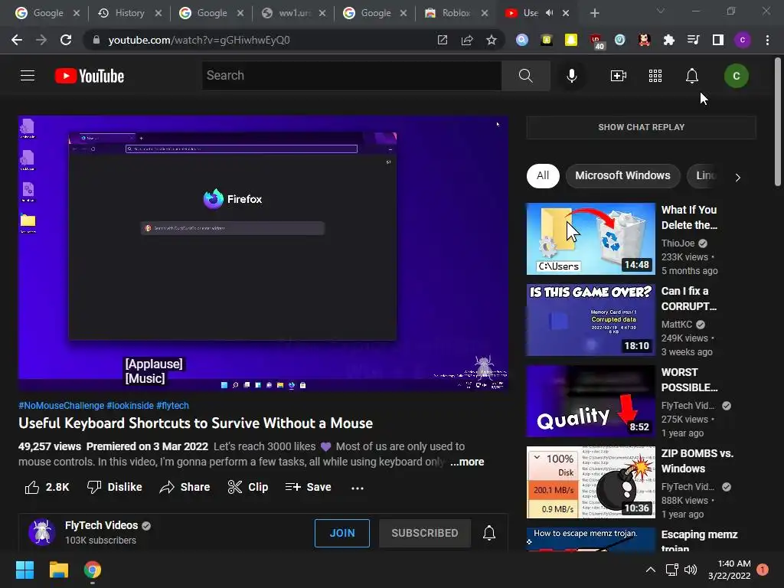
Task: Show hidden system tray icons
Action: coord(651,570)
